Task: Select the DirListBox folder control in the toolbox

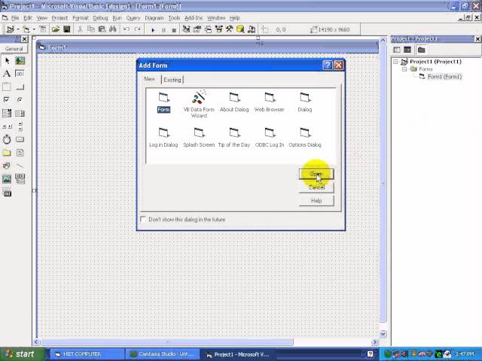Action: (7, 153)
